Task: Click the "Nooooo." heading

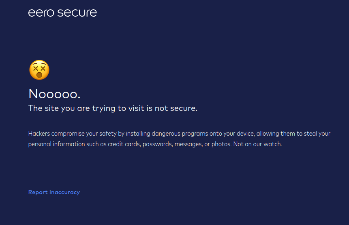Action: coord(54,94)
